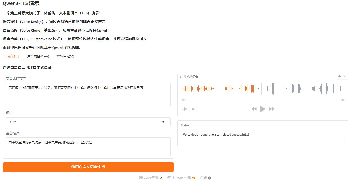
Task: Play the generated speech audio
Action: tap(263, 109)
